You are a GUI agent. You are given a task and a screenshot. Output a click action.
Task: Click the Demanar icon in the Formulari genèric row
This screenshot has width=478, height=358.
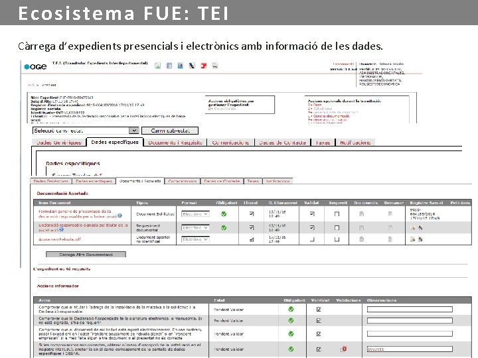[390, 214]
